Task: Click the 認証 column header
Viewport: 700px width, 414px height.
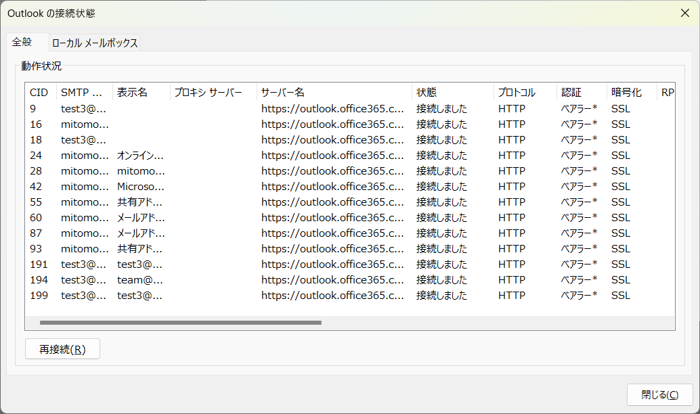Action: click(x=582, y=93)
